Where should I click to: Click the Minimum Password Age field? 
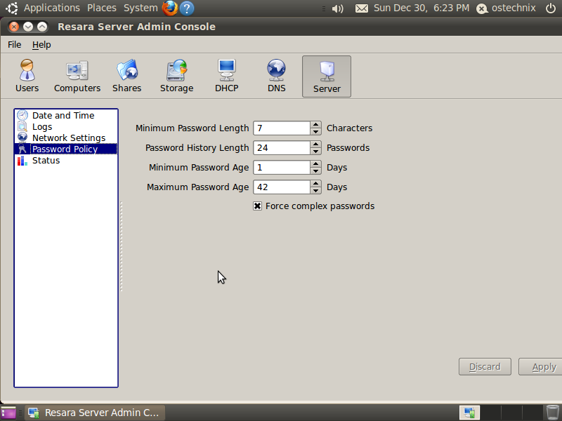(282, 168)
